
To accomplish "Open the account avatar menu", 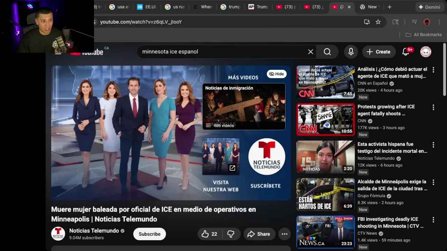I will point(426,52).
